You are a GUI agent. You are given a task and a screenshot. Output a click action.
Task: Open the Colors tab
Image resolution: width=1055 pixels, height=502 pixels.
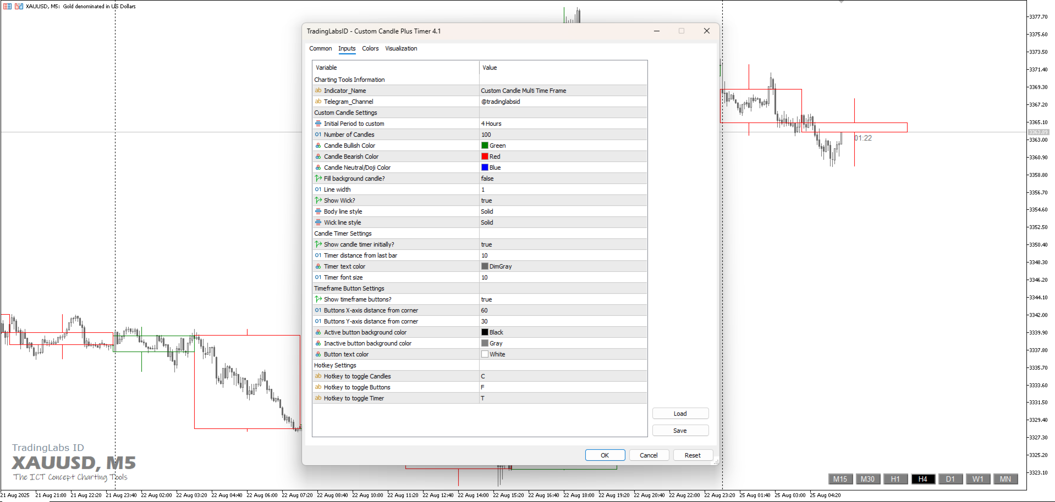[370, 48]
